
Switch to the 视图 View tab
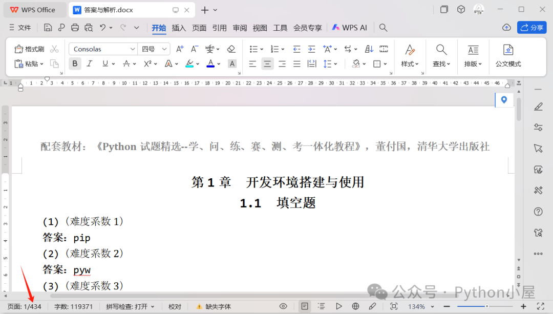260,28
